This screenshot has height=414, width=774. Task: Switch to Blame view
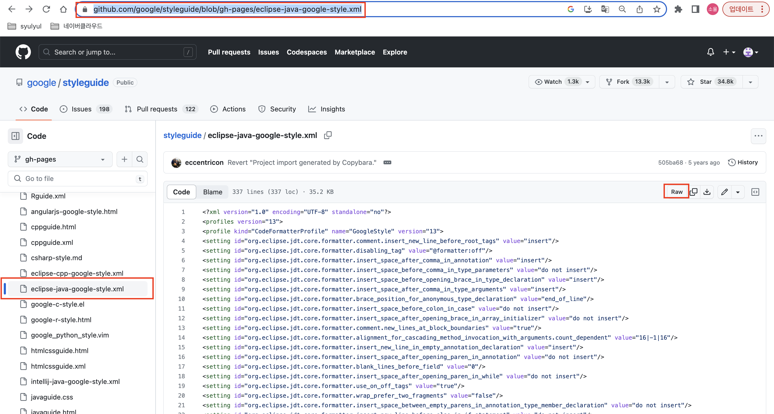pyautogui.click(x=212, y=192)
